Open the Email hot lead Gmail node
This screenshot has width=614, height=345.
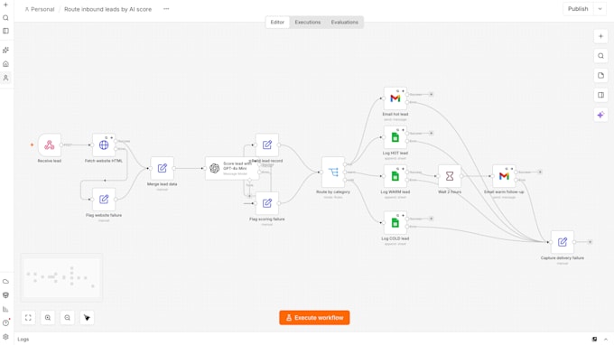tap(395, 98)
